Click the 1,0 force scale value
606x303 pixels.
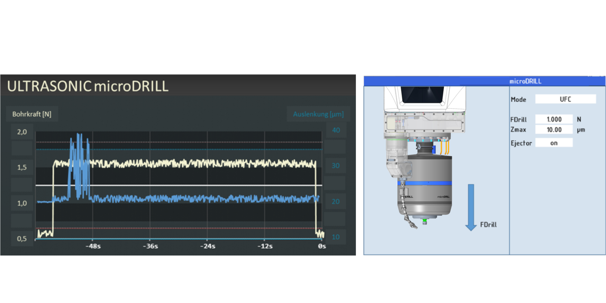[x=22, y=203]
